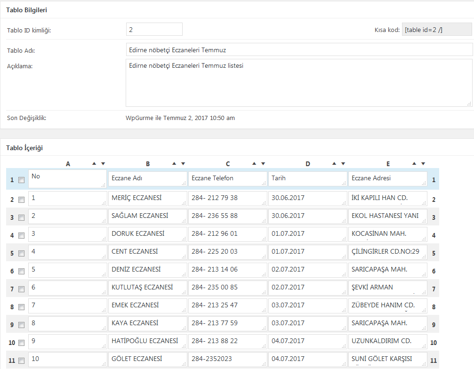Click cell 'MERİÇ ECZANESİ'
Image resolution: width=474 pixels, height=369 pixels.
148,199
